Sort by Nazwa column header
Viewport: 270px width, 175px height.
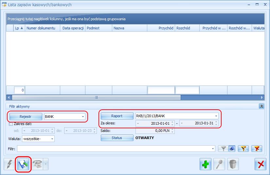pyautogui.click(x=130, y=28)
